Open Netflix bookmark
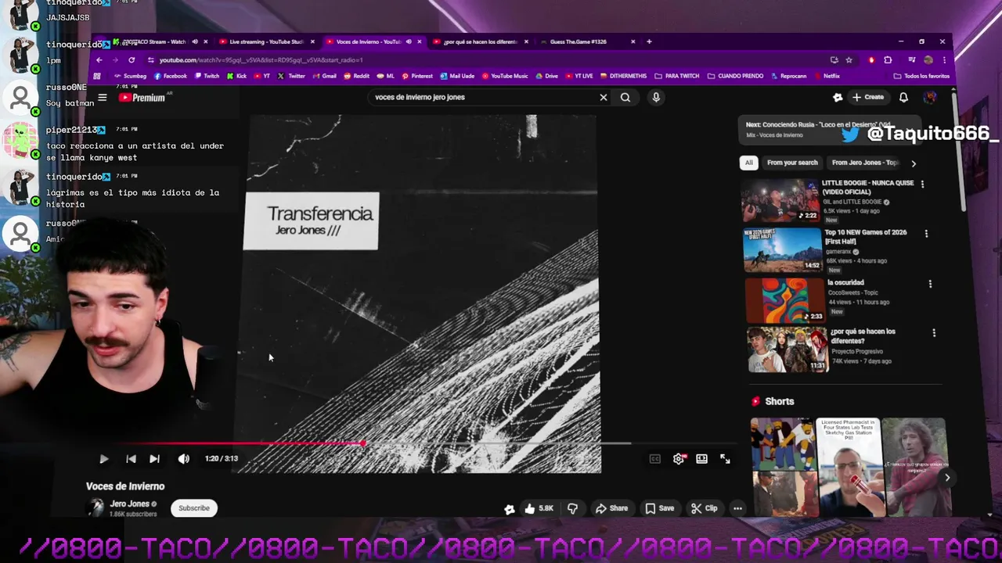 click(827, 76)
